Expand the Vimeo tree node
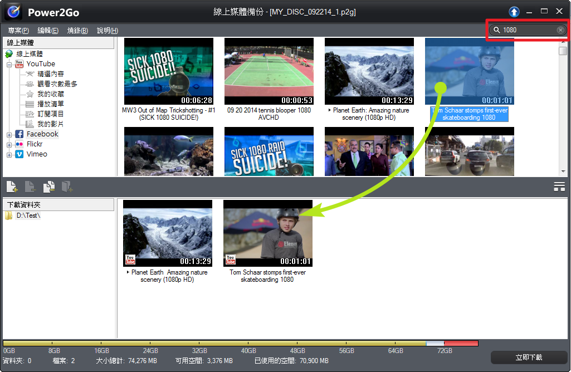571x372 pixels. pos(9,154)
